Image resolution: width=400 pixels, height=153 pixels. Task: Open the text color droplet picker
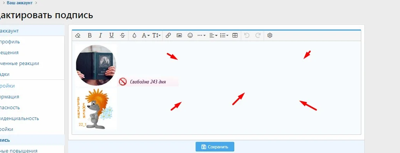tap(134, 36)
